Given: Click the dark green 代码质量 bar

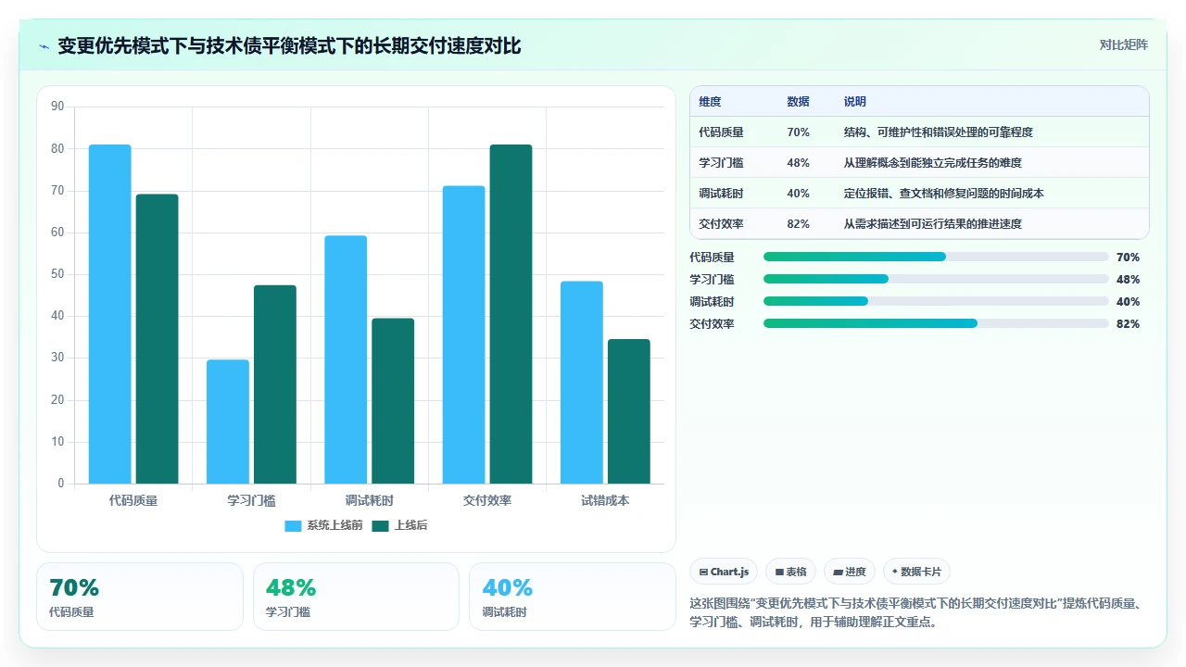Looking at the screenshot, I should pos(157,339).
